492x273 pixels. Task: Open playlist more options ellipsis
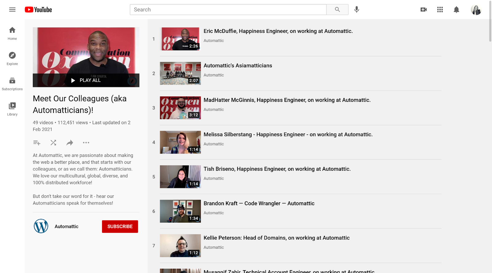[86, 142]
